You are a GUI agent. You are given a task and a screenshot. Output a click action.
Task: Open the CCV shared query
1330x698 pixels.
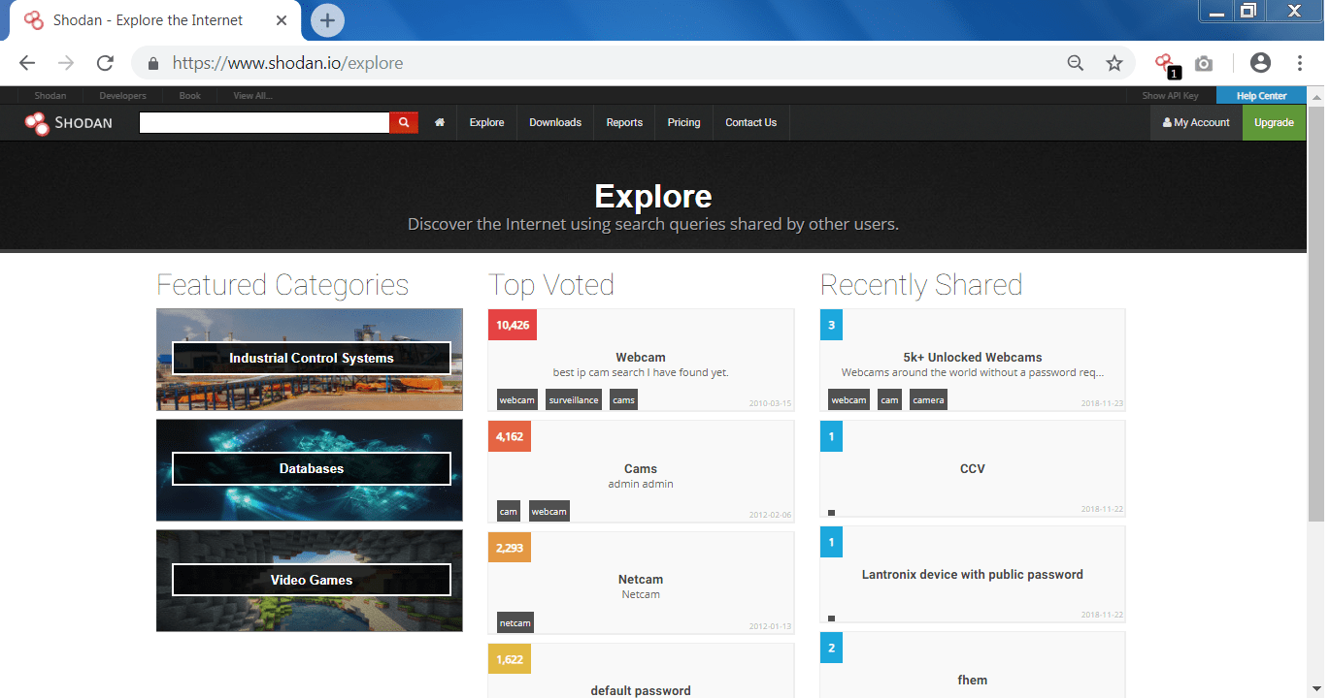973,468
